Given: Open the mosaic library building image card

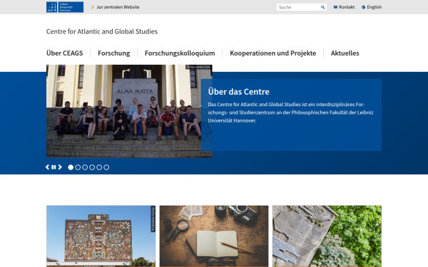Looking at the screenshot, I should 101,236.
